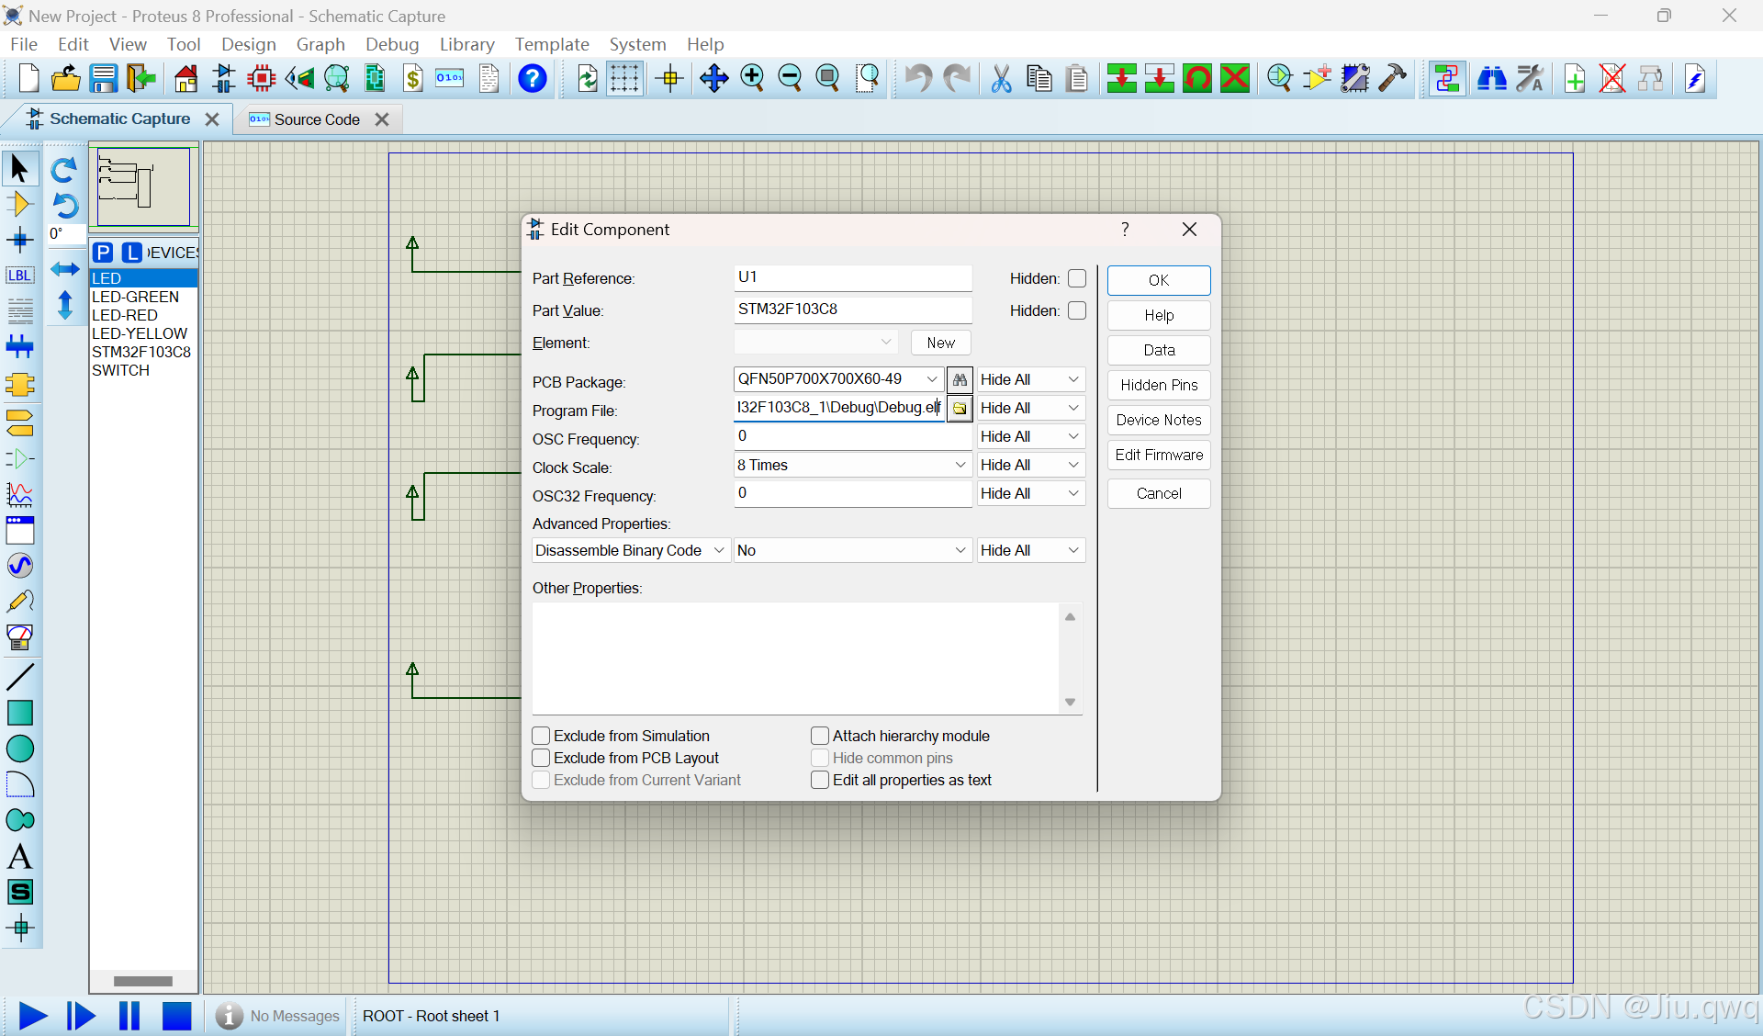Click the Cut scissors icon
The height and width of the screenshot is (1036, 1763).
(1001, 79)
